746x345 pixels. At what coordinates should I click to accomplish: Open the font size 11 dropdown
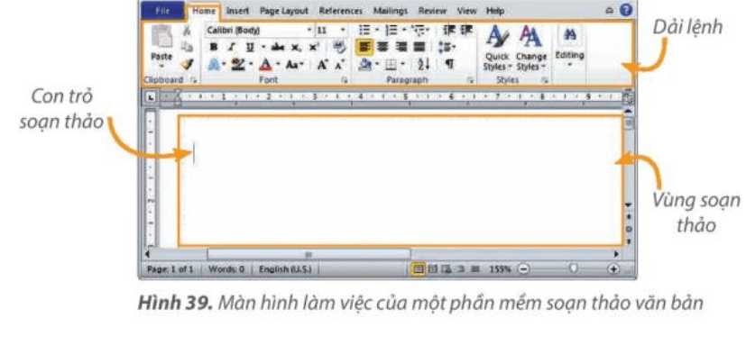pos(343,31)
